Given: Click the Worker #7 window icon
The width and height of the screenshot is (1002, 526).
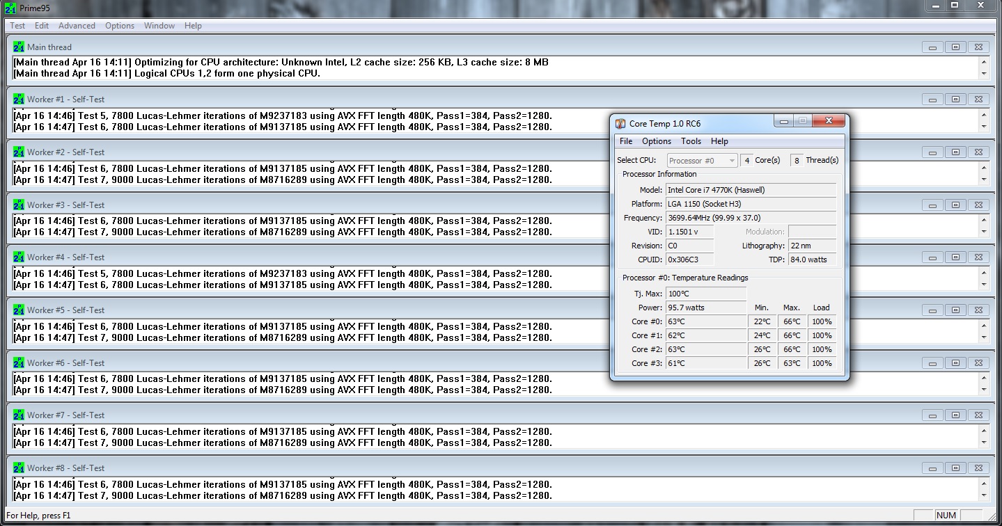Looking at the screenshot, I should (19, 415).
